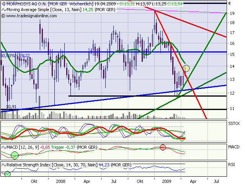The image size is (245, 184).
Task: Click the MACD indicator line icon
Action: (4, 147)
